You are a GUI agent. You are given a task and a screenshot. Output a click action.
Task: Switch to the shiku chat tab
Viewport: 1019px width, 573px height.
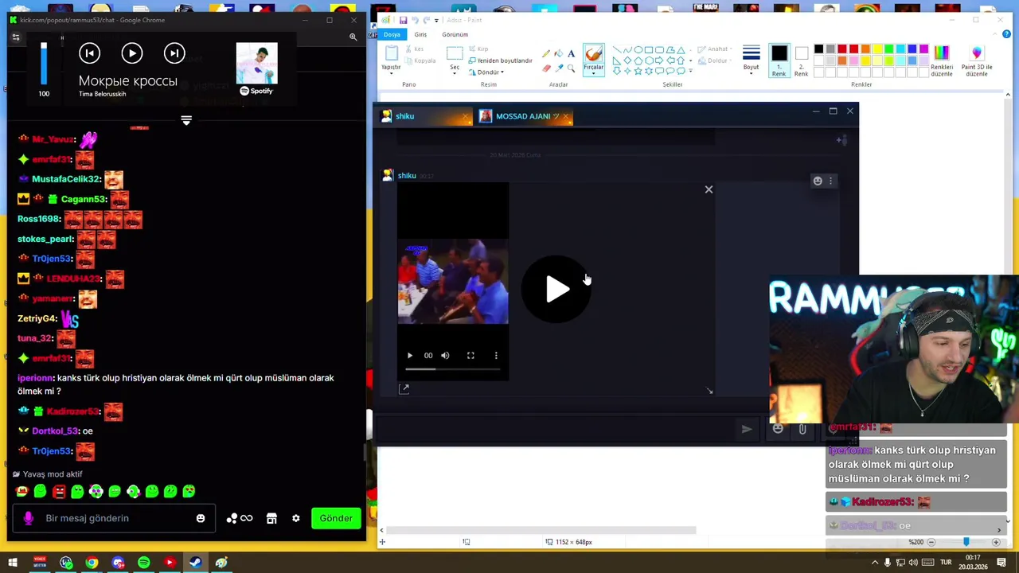tap(422, 116)
